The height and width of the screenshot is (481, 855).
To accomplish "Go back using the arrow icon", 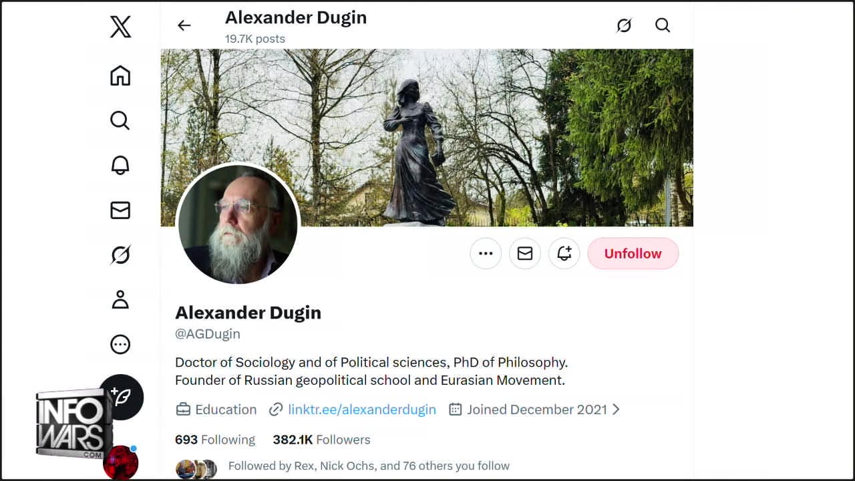I will [184, 25].
